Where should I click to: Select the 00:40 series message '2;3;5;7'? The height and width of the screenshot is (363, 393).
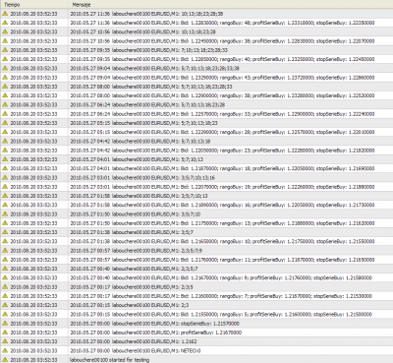134,269
